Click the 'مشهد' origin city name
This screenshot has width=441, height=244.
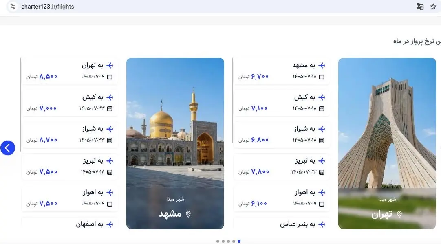[x=170, y=214]
